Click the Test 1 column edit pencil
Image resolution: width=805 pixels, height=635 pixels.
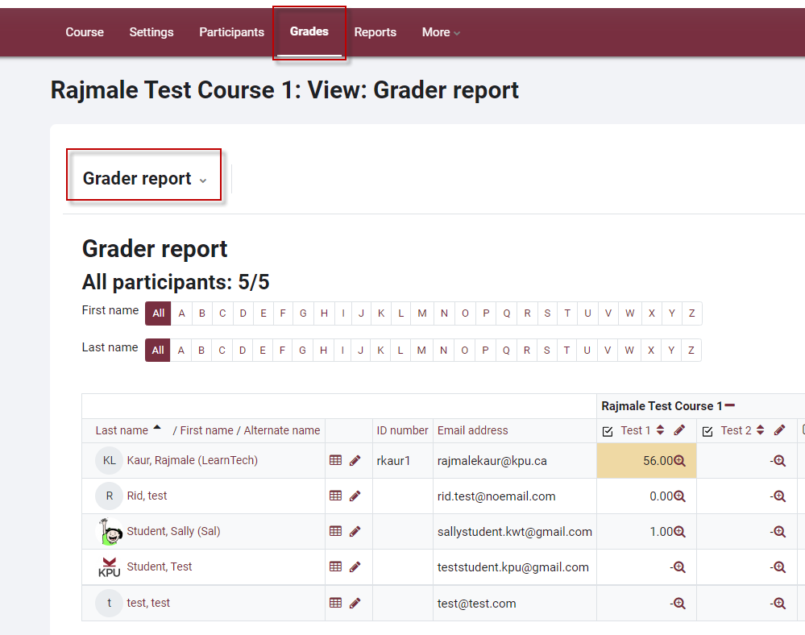point(679,430)
